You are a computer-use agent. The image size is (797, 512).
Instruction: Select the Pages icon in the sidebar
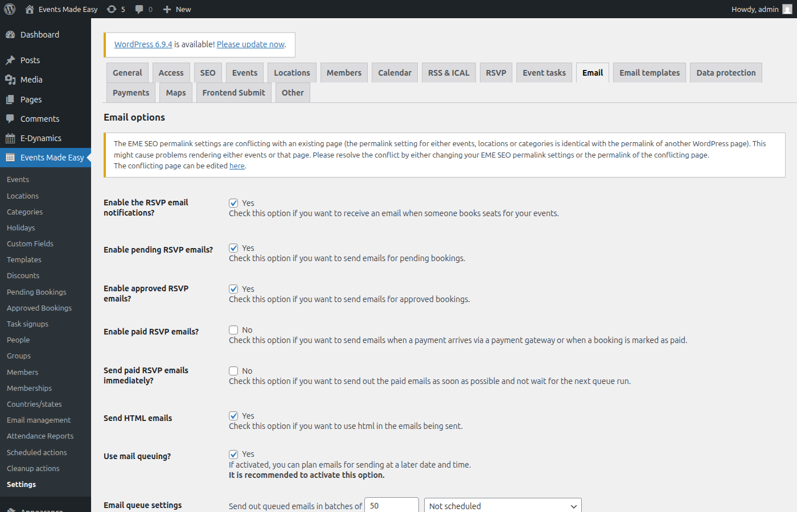point(11,99)
